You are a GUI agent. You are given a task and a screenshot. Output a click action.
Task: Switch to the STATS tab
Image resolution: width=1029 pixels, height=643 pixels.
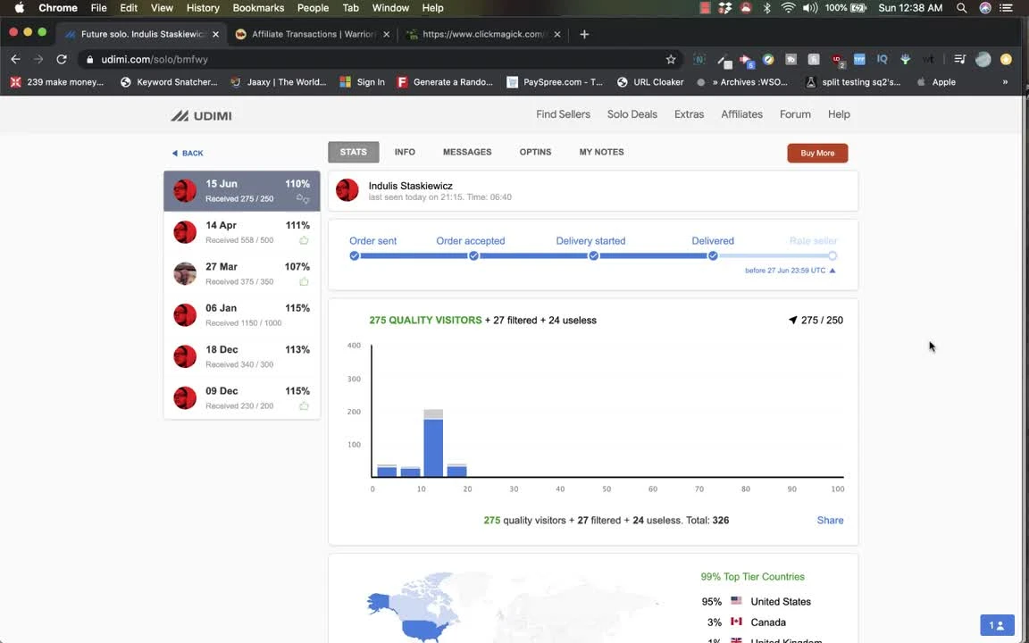(353, 152)
